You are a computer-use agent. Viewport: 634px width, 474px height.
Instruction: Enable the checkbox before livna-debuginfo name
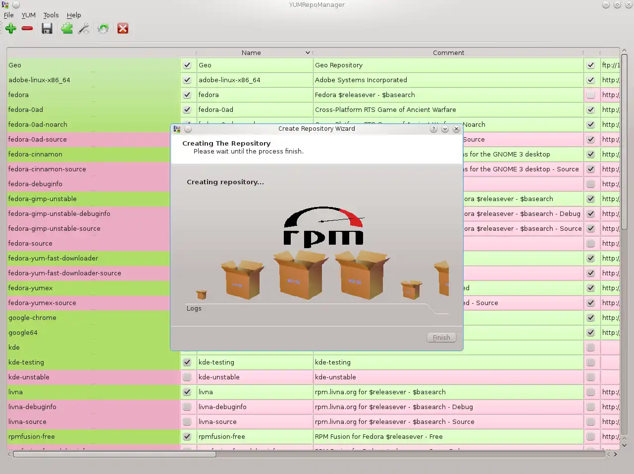[x=187, y=407]
